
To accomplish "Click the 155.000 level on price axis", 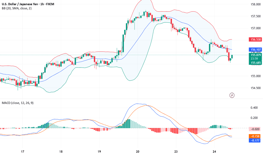I will point(255,76).
